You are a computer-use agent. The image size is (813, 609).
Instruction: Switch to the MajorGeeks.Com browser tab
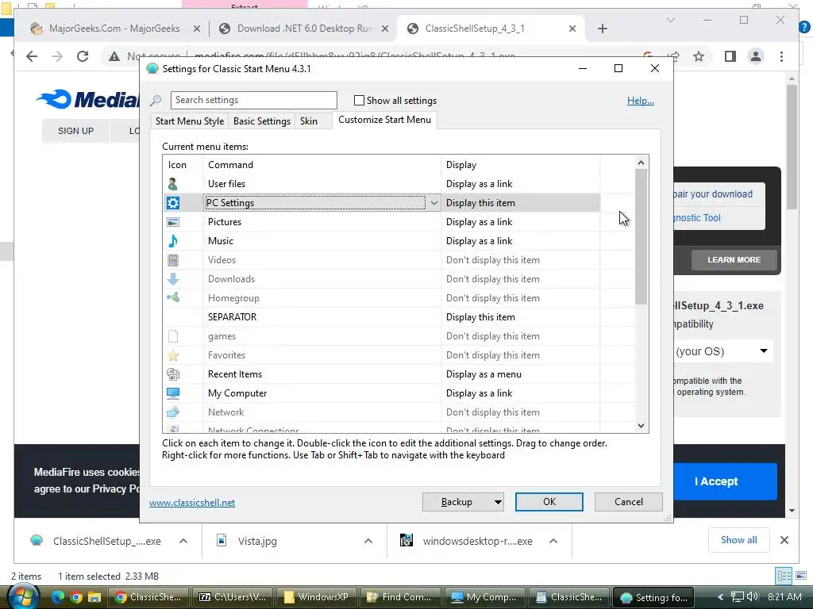[114, 29]
